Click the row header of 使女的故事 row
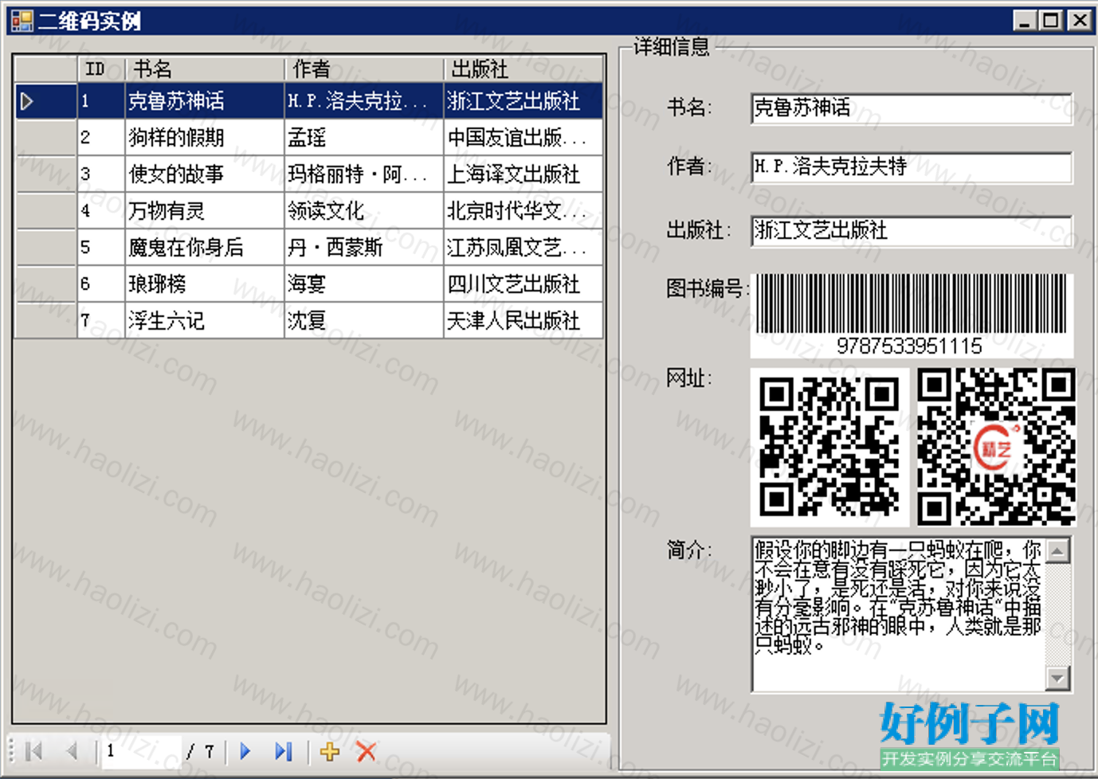The width and height of the screenshot is (1098, 779). 46,174
